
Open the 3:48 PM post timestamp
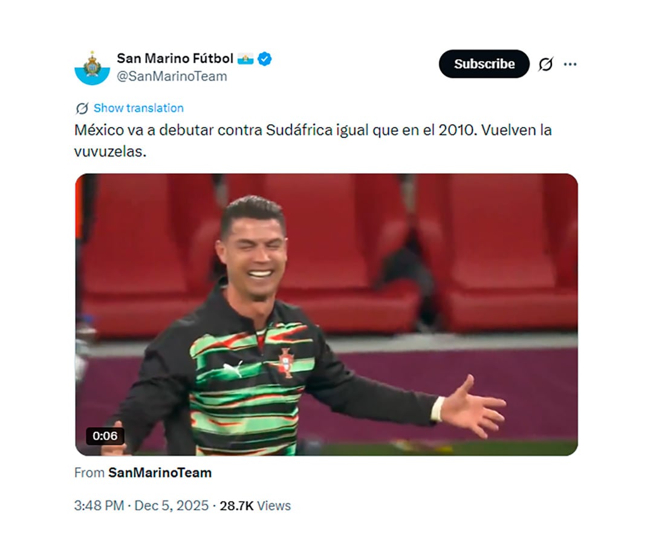(99, 505)
